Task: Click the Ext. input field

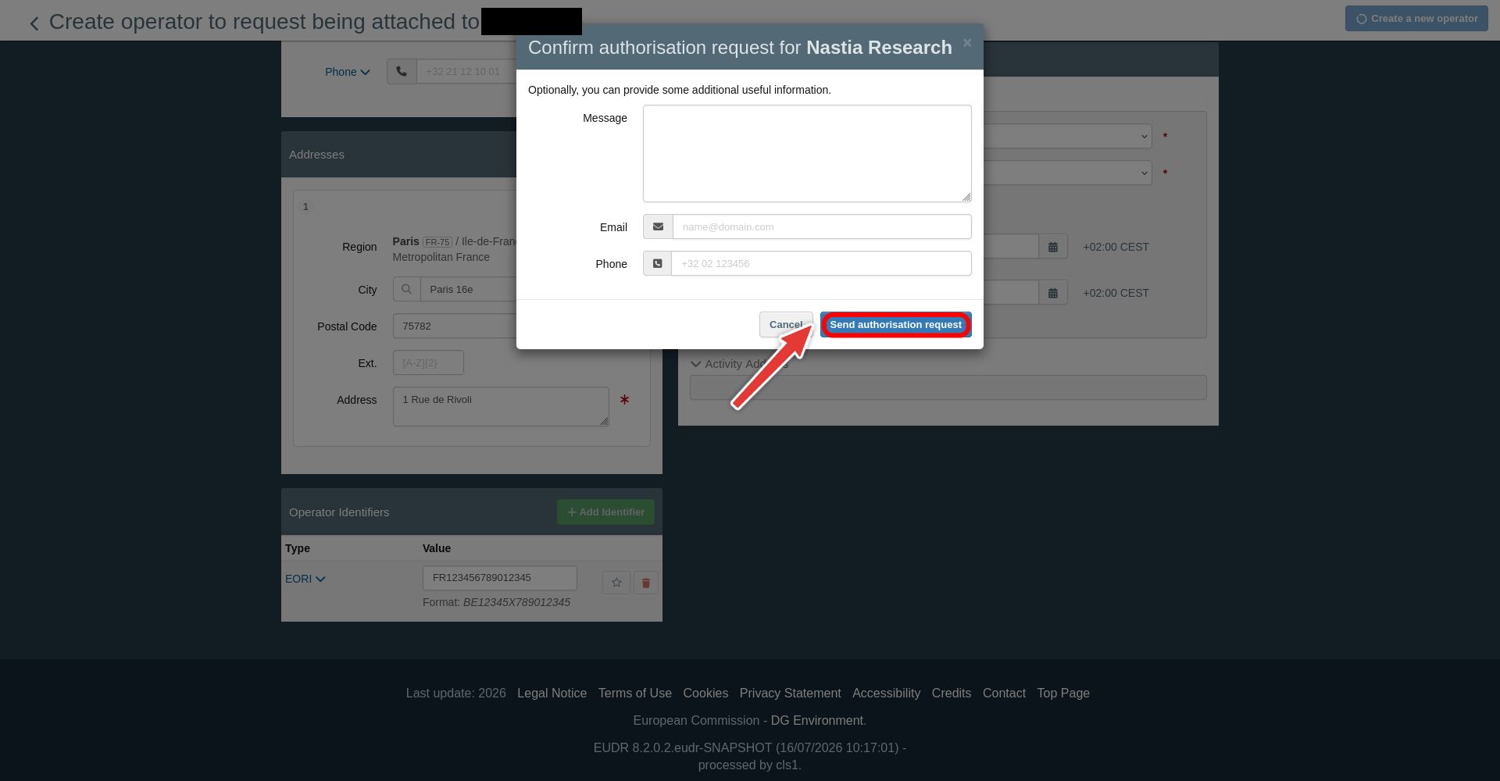Action: (x=428, y=362)
